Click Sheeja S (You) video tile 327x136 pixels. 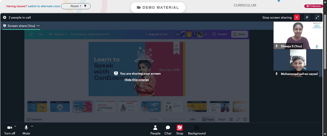click(298, 35)
